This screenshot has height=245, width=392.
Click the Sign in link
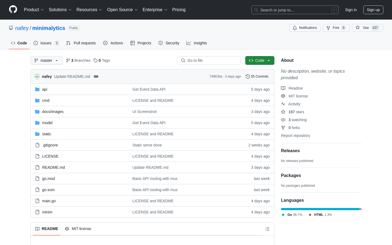click(x=351, y=10)
